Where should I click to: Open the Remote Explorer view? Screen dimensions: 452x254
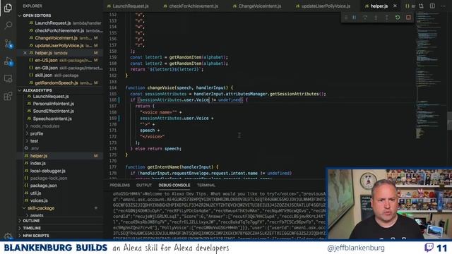[x=8, y=78]
